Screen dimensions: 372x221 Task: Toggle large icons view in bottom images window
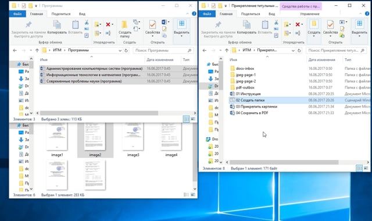click(193, 195)
